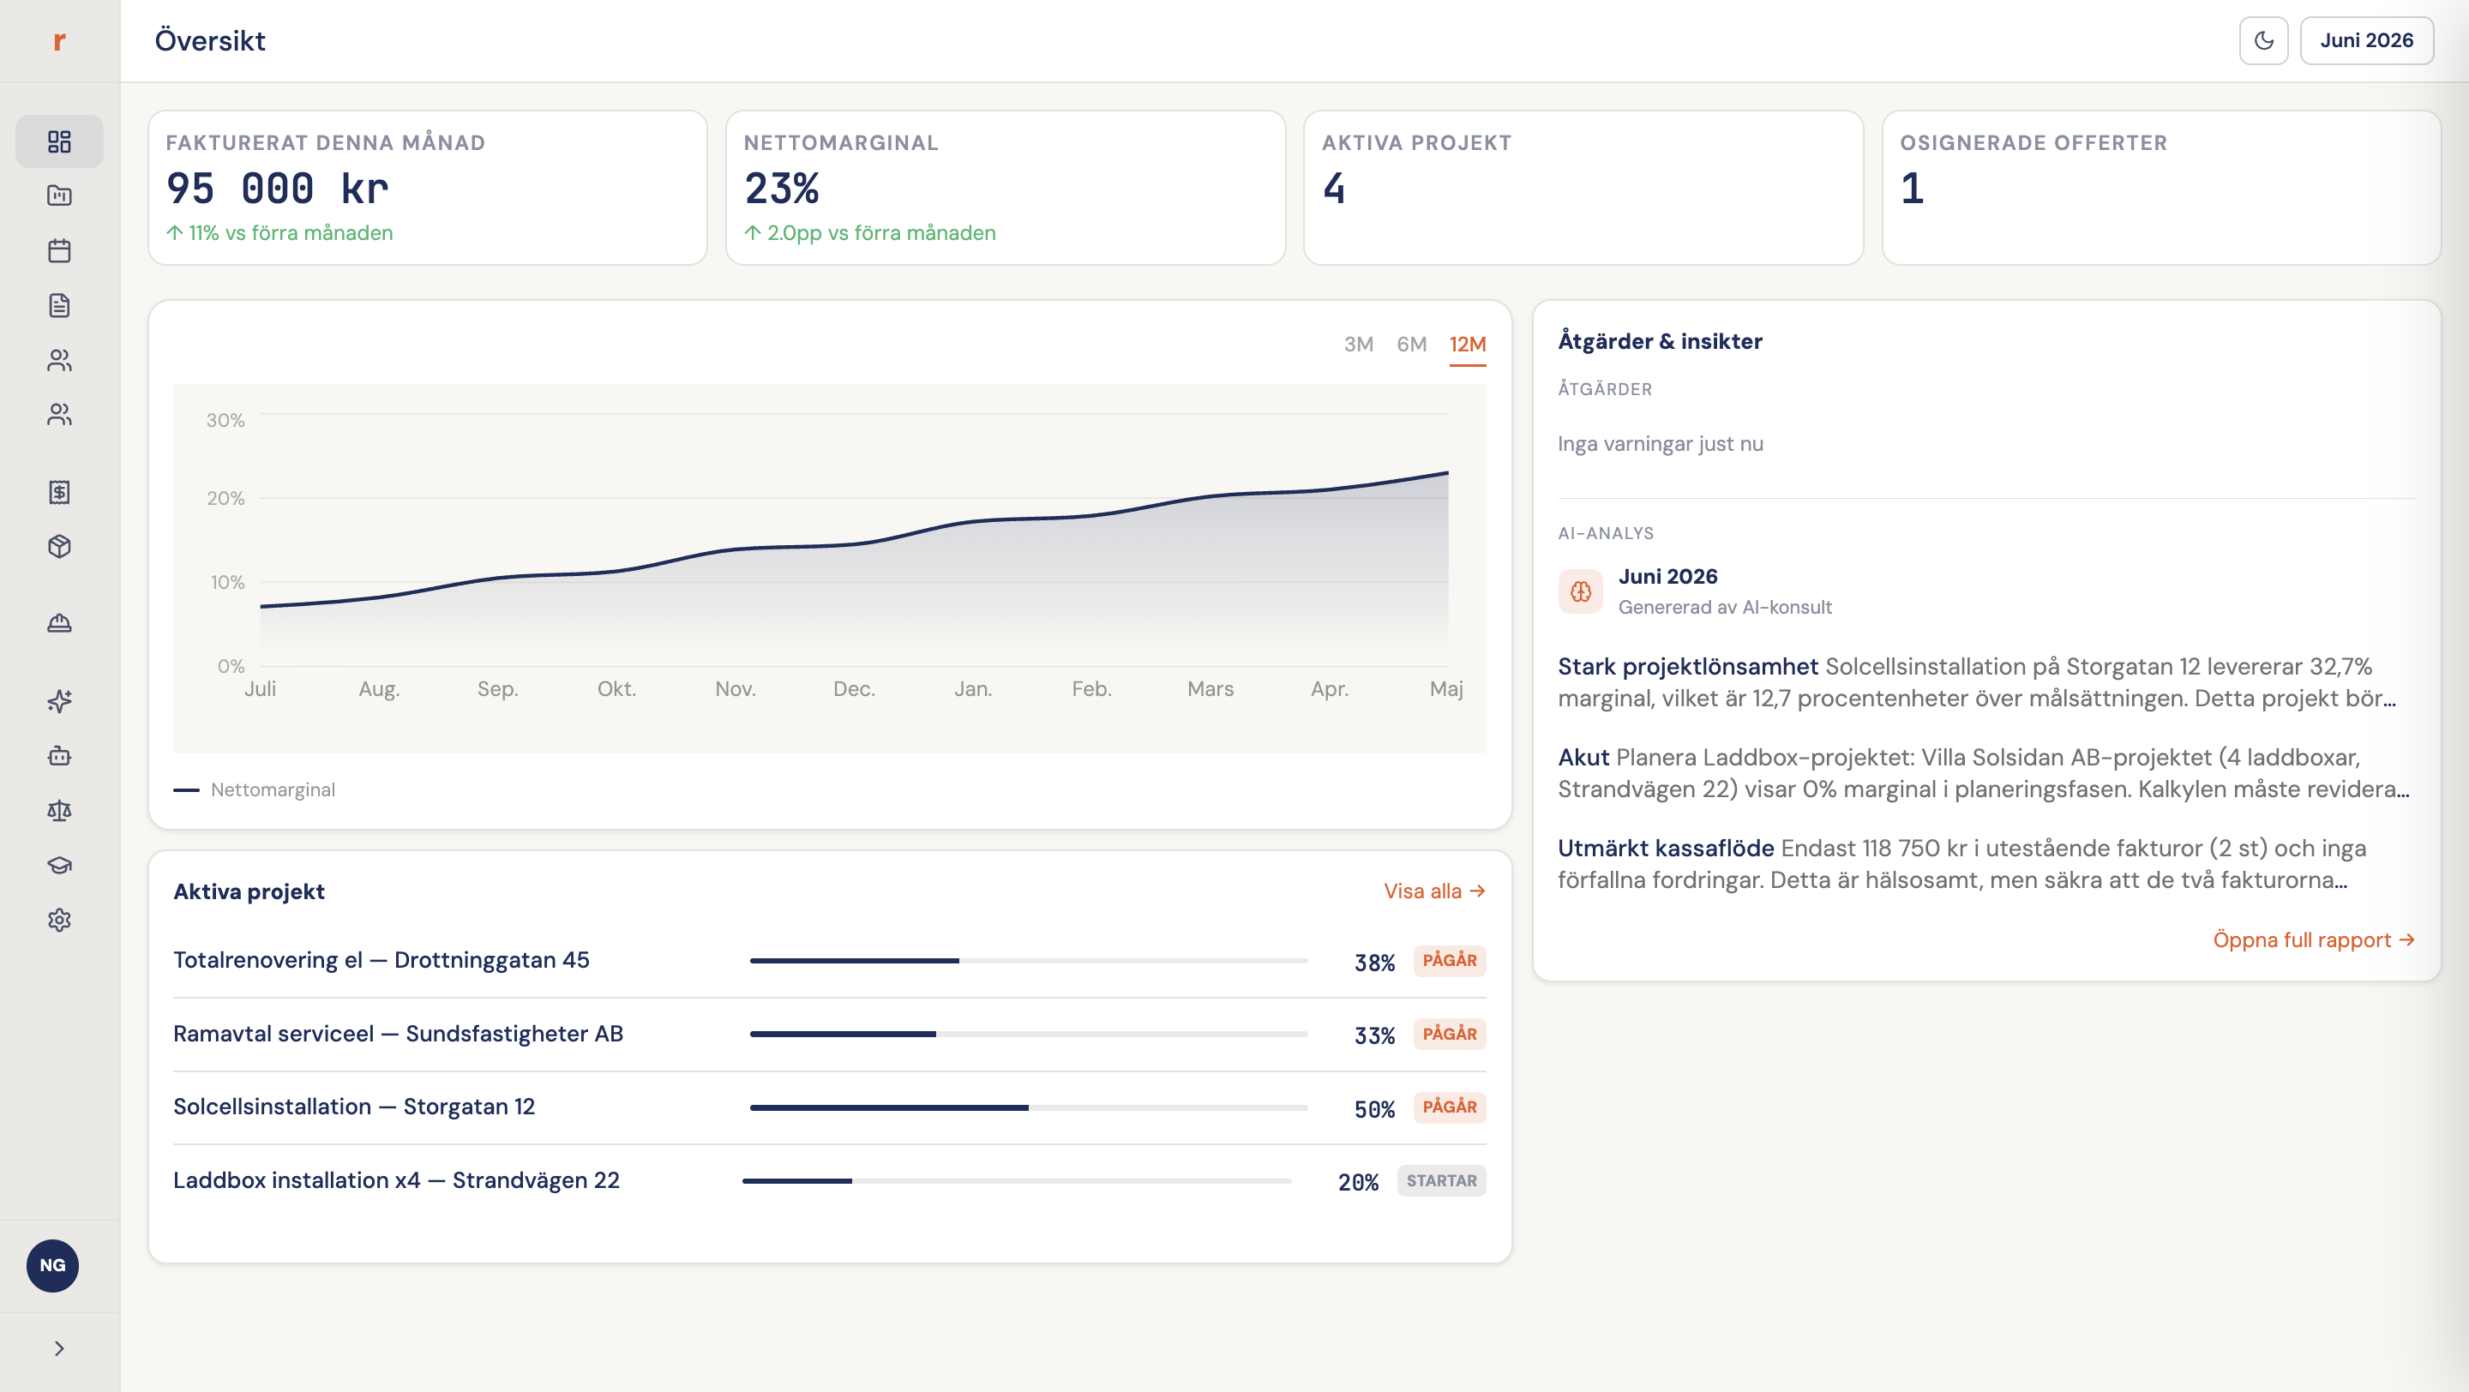
Task: Open the hard hat icon in sidebar
Action: tap(59, 624)
